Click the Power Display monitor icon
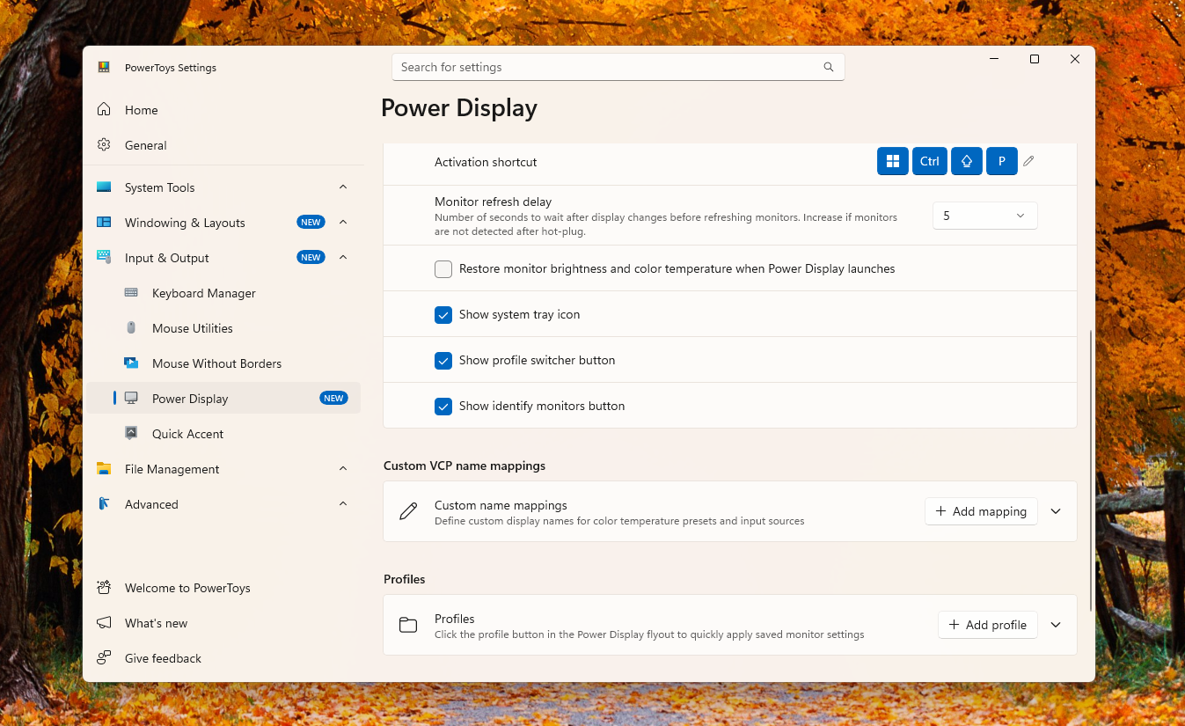Image resolution: width=1185 pixels, height=726 pixels. pos(131,399)
